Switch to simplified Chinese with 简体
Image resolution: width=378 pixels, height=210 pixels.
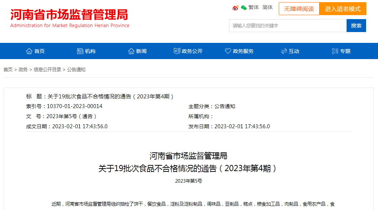tap(268, 8)
